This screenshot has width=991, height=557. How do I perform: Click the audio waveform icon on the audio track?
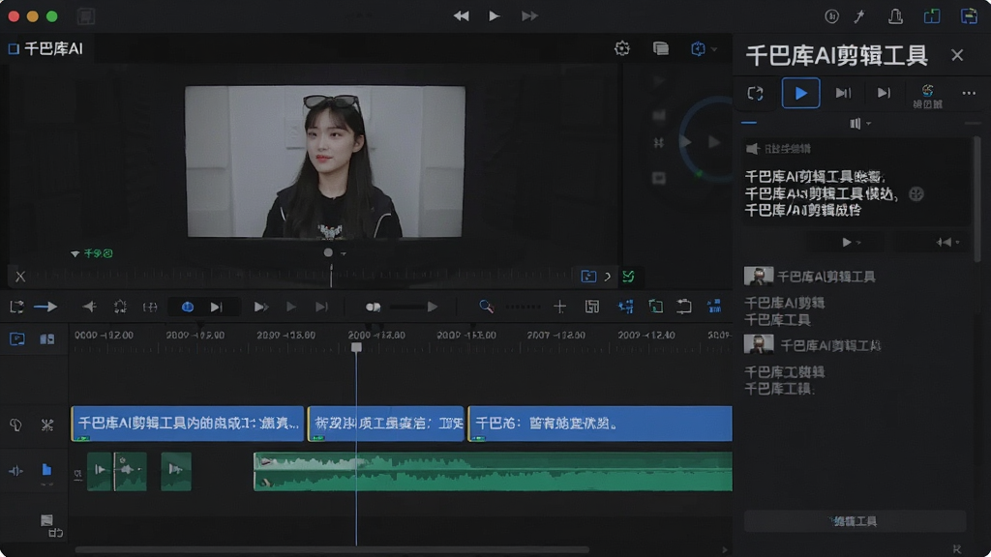coord(15,471)
